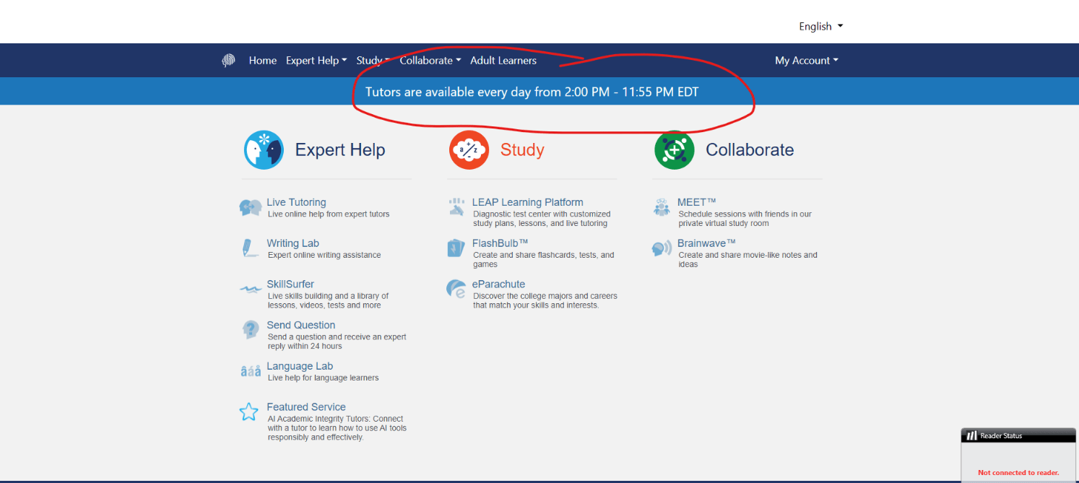
Task: Select Adult Learners in the navbar
Action: pos(503,61)
